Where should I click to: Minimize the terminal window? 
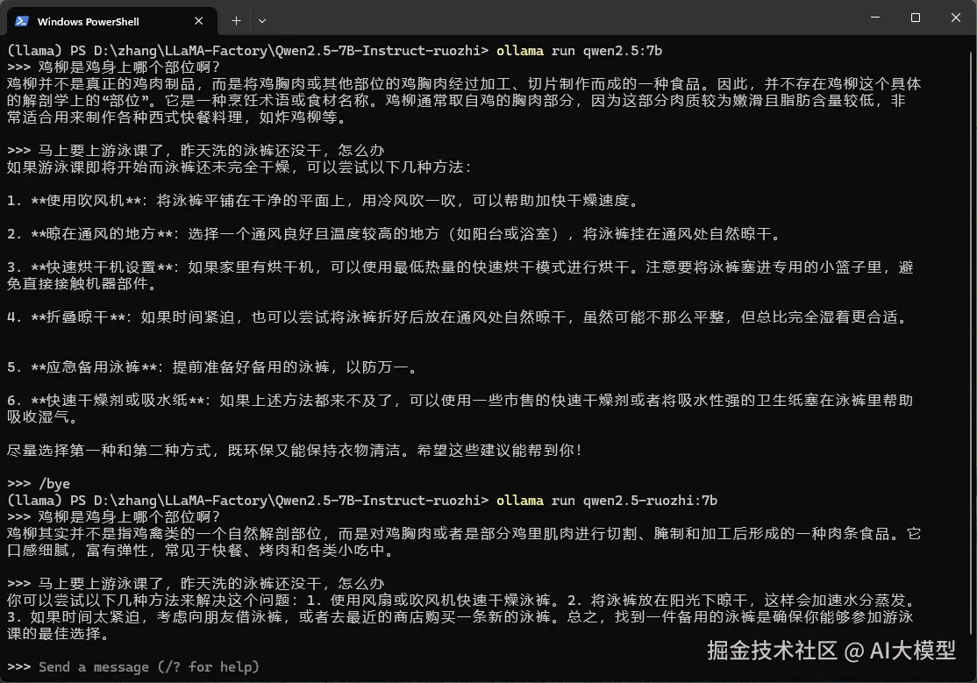pyautogui.click(x=875, y=18)
